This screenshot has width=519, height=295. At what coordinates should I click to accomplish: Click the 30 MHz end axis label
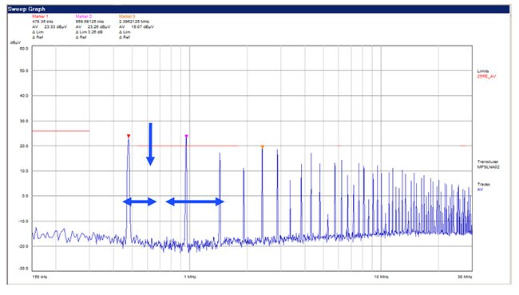coord(465,277)
